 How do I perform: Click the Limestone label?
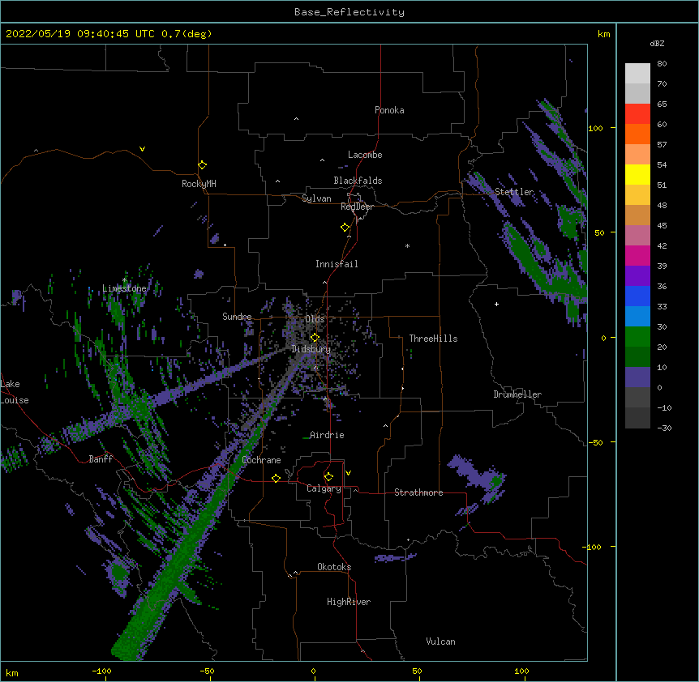[124, 288]
